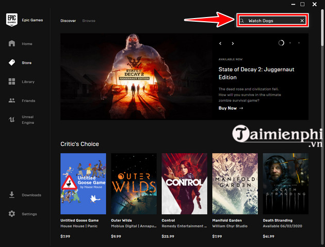Click the Remedy Entertainment publisher text

coord(184,226)
